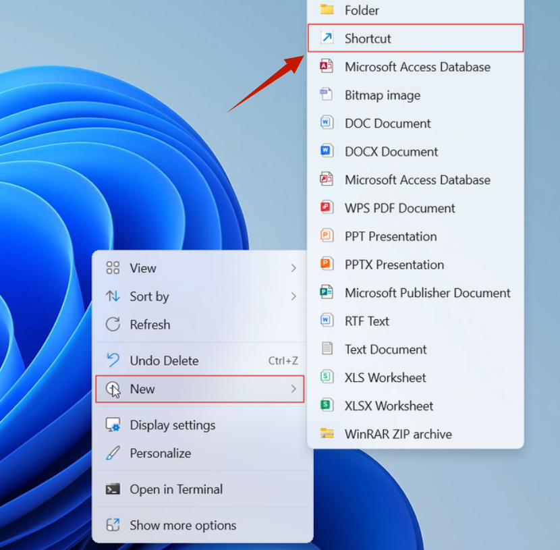
Task: Click the Sort by arrows icon
Action: click(x=113, y=296)
